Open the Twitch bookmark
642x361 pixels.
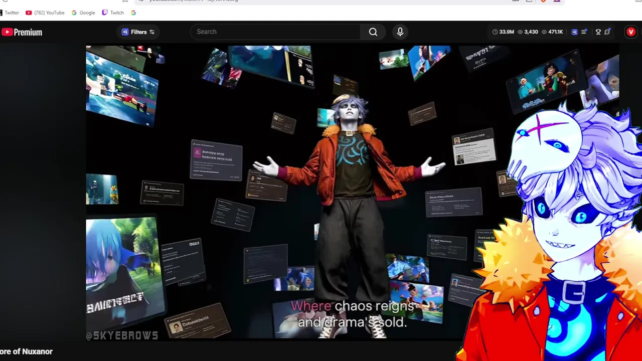[x=113, y=13]
